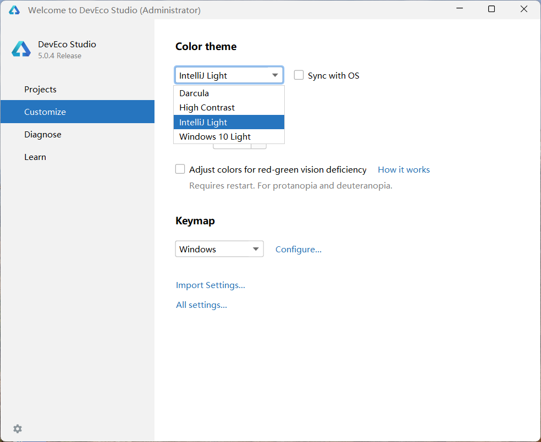Close the Welcome to DevEco Studio window
Image resolution: width=541 pixels, height=442 pixels.
[524, 9]
